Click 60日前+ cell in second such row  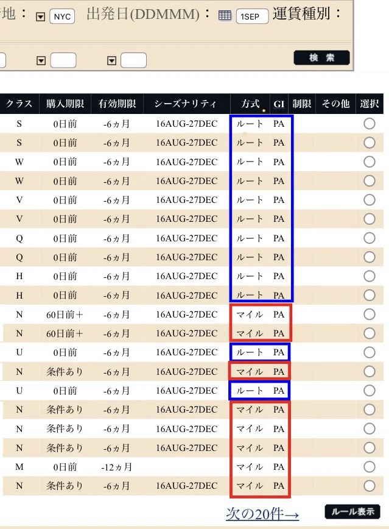[65, 333]
